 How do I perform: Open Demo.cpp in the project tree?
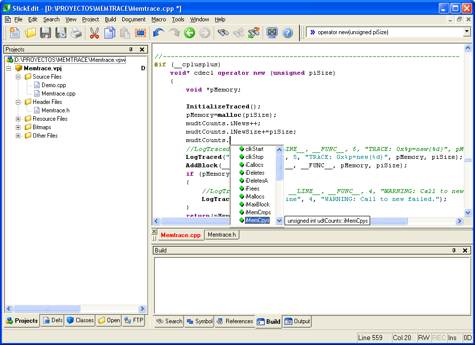[53, 85]
